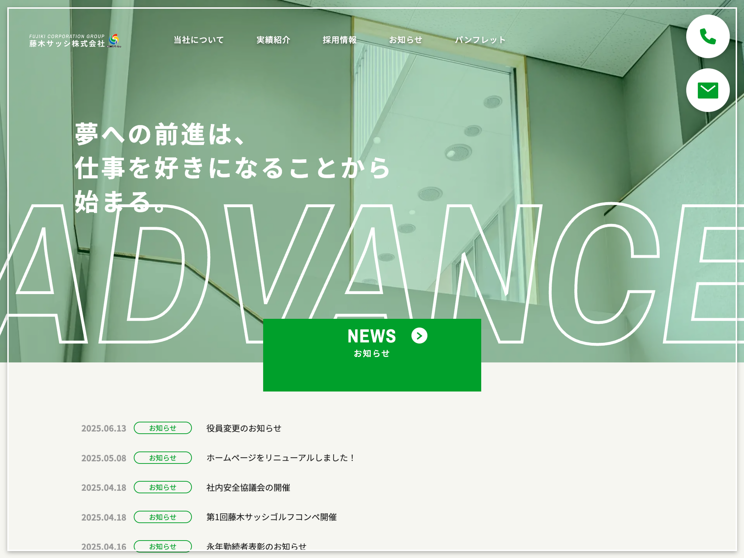This screenshot has width=744, height=558.
Task: Click the お知らせ tag next to 2025.06.13
Action: [162, 428]
